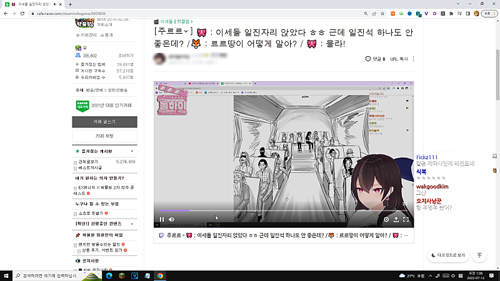The height and width of the screenshot is (281, 500).
Task: Collapse the 즐겨찾는 게시판 section arrow
Action: (x=132, y=151)
